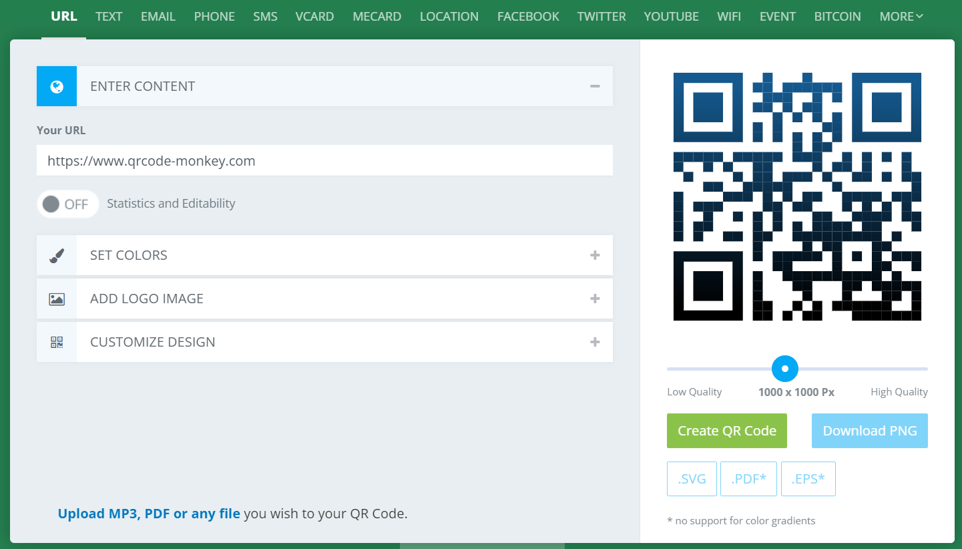Click the QR pattern icon for Customize Design

tap(57, 342)
